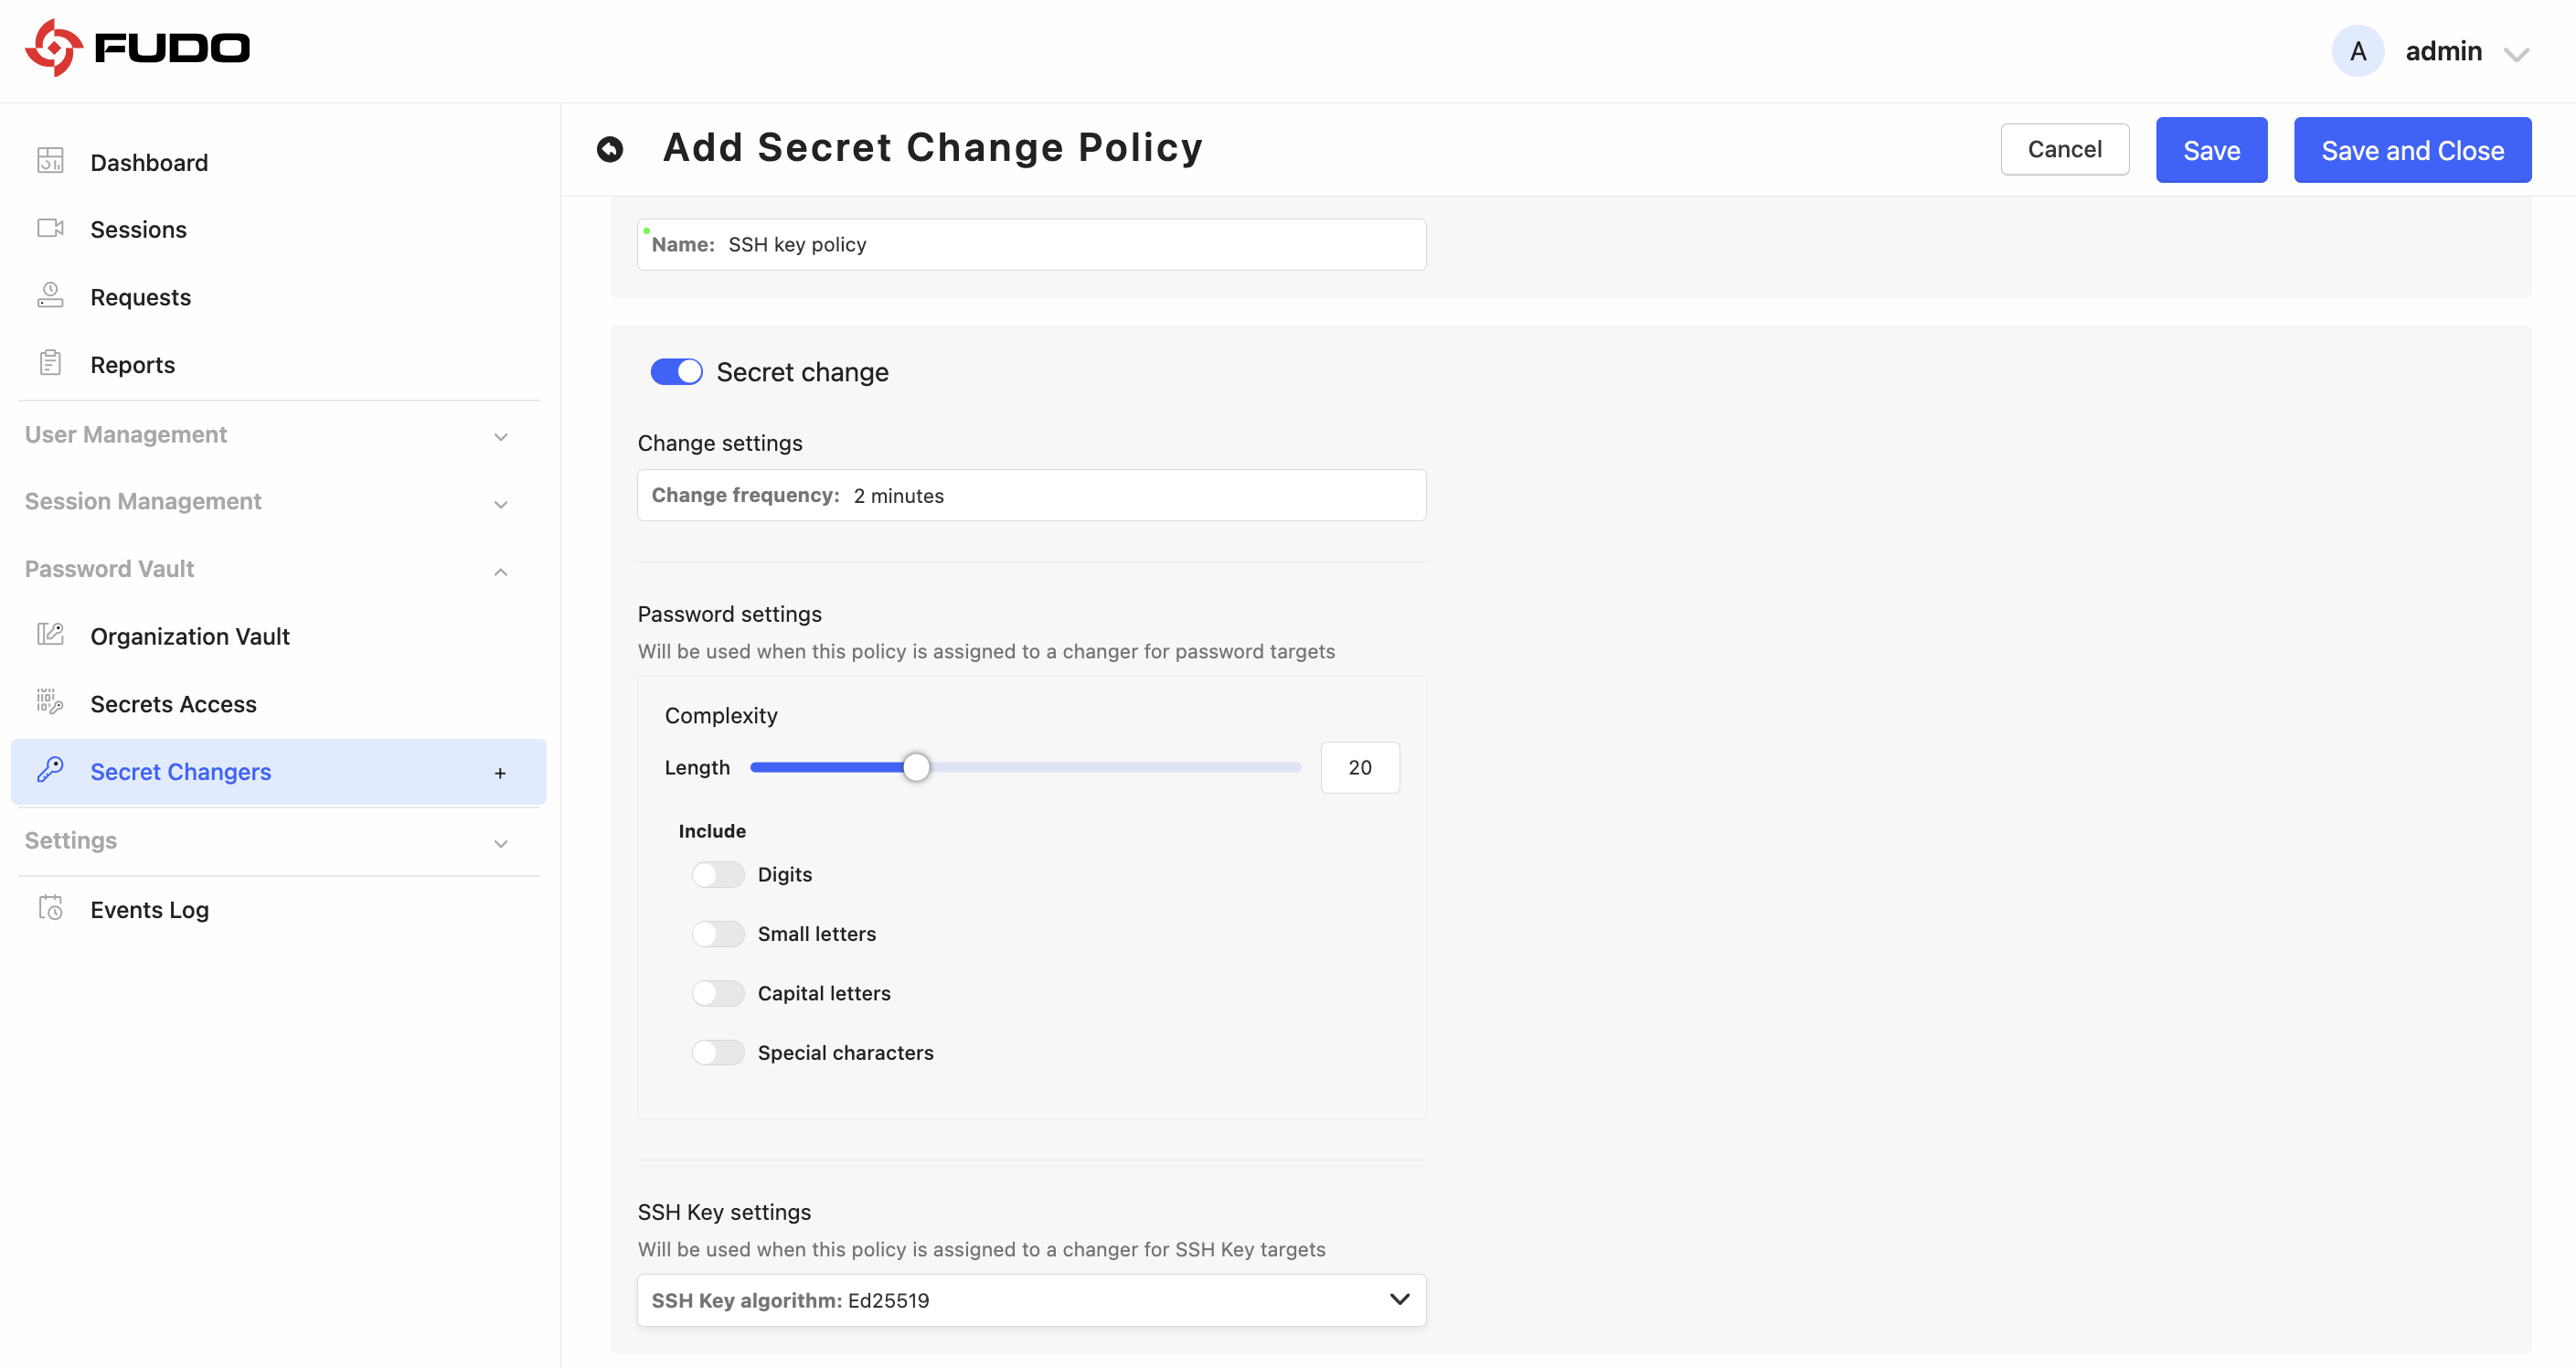This screenshot has height=1368, width=2576.
Task: Click the Organization Vault icon
Action: 50,635
